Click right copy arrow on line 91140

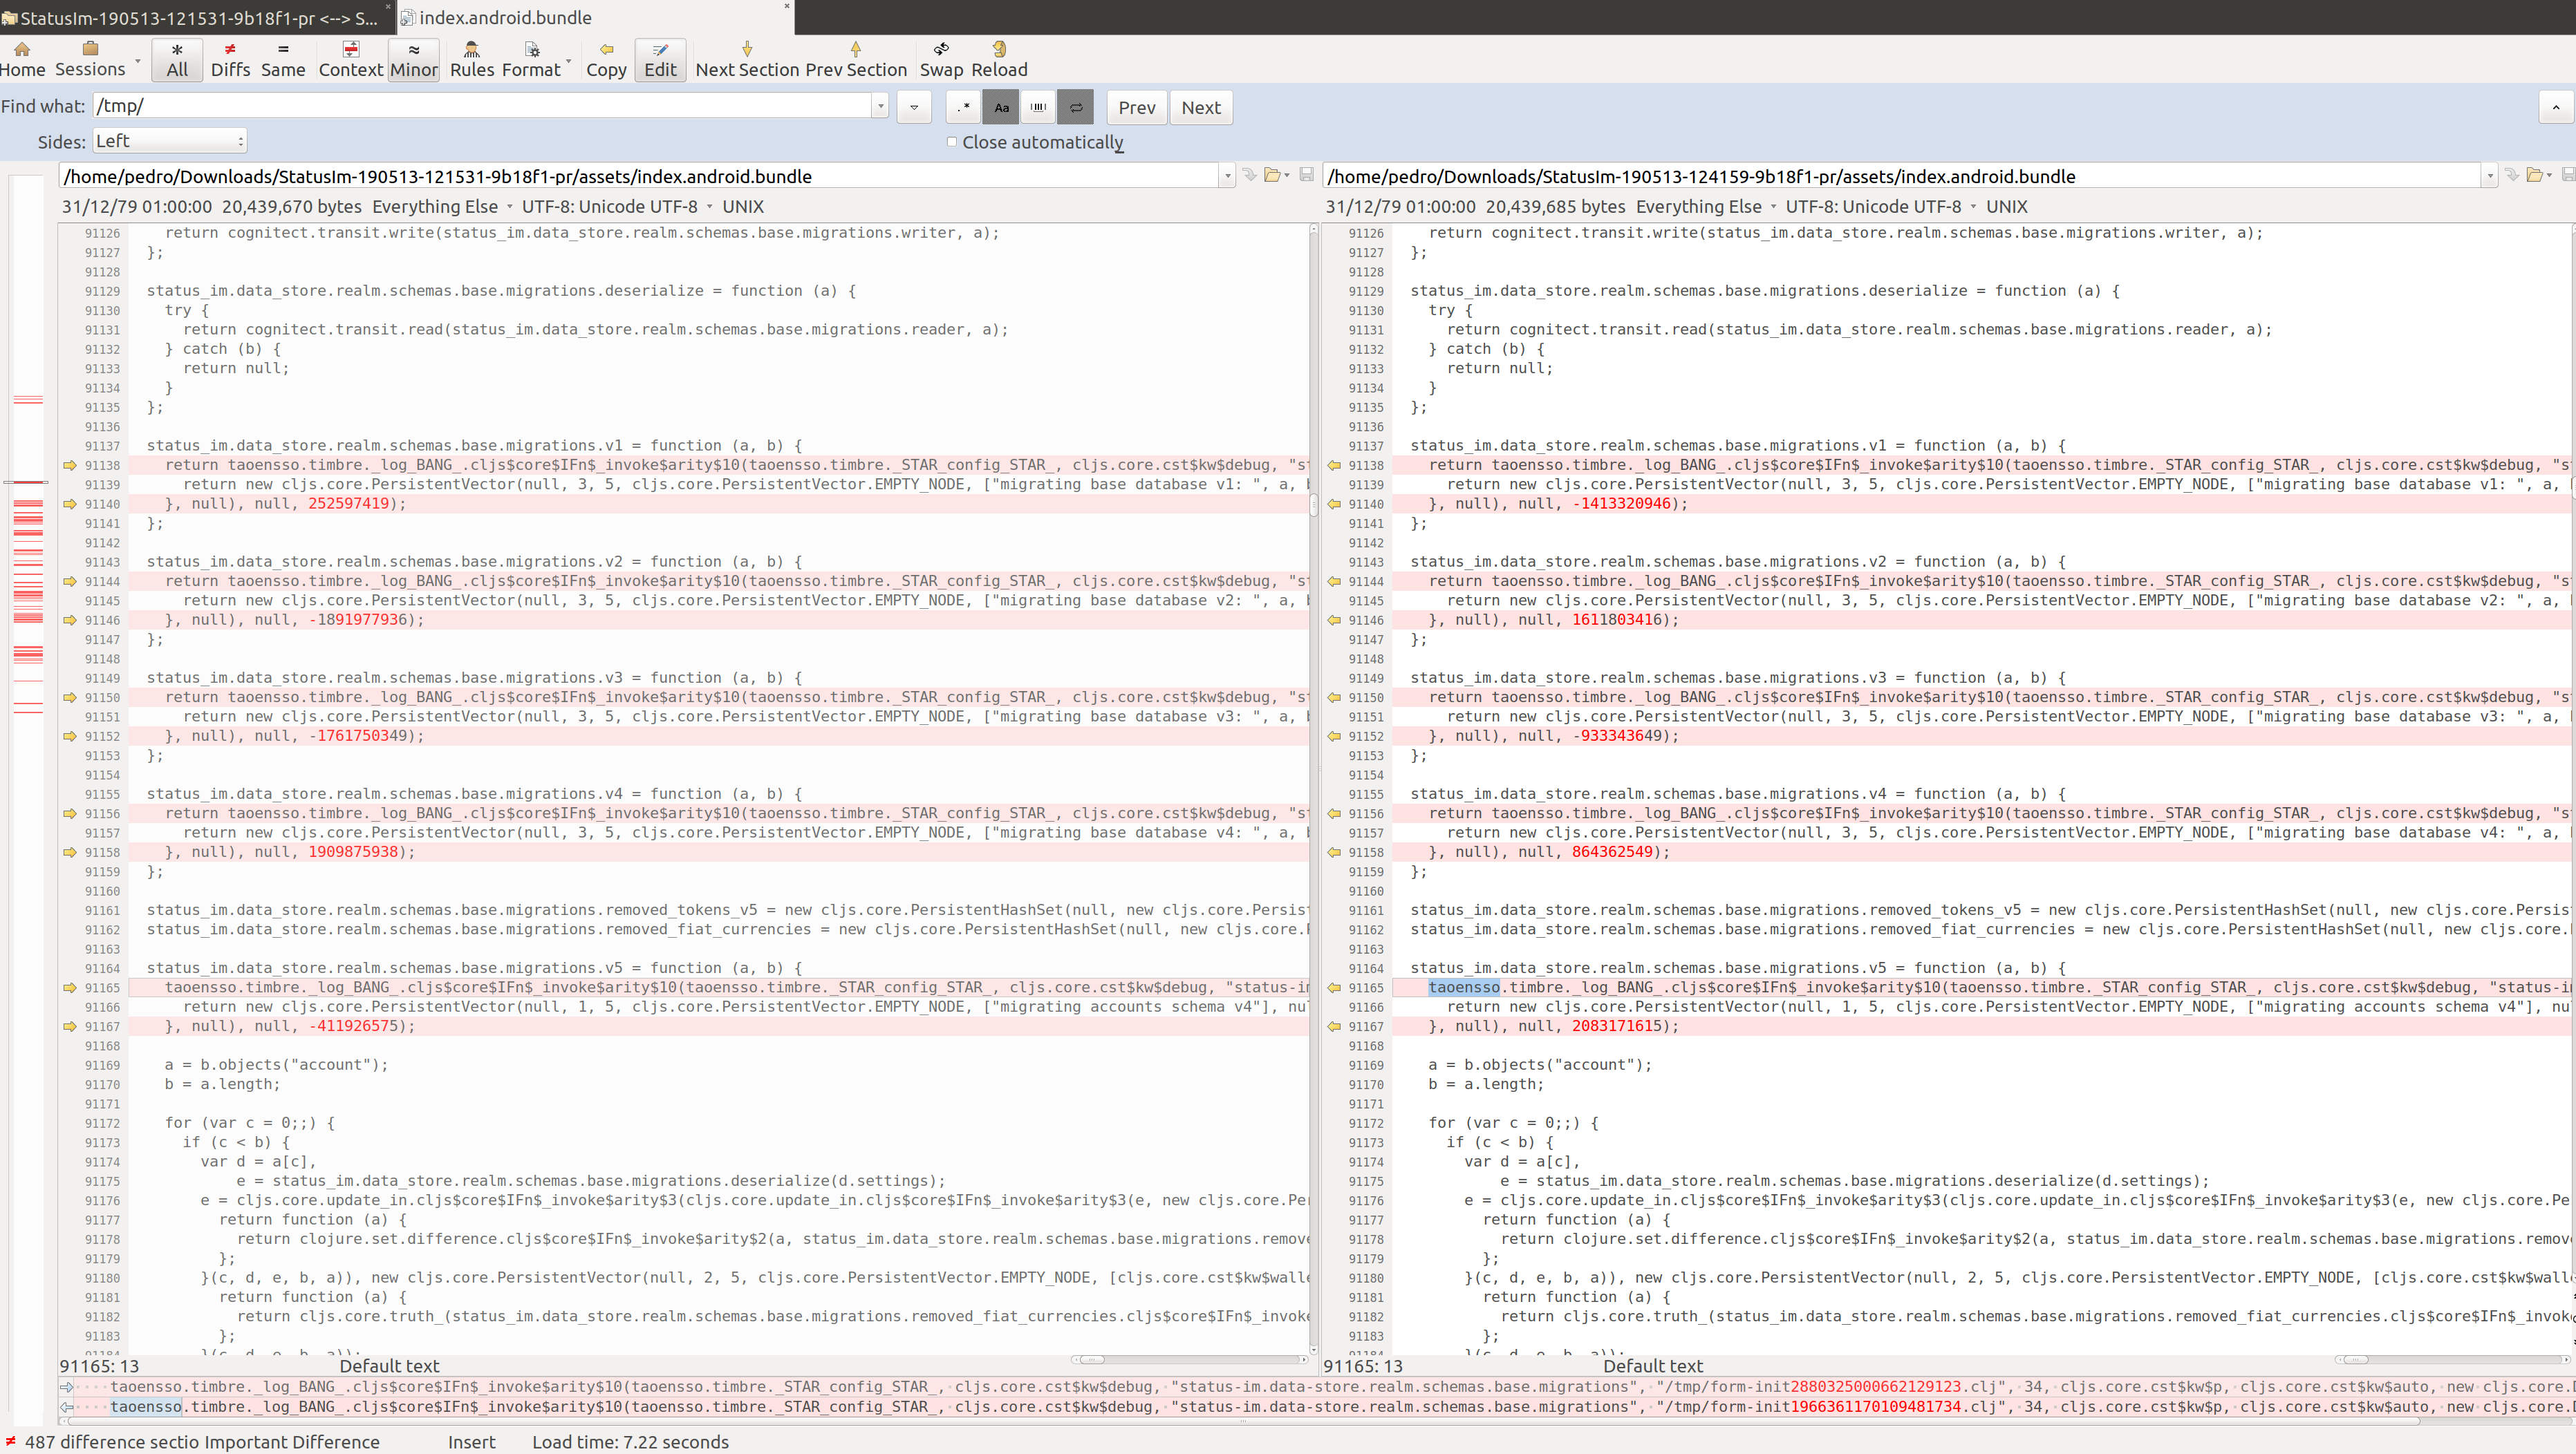tap(1334, 504)
